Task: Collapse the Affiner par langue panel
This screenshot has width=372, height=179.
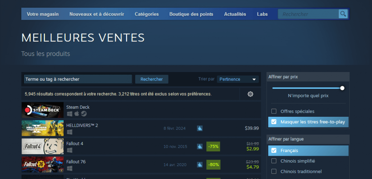Action: (x=308, y=139)
